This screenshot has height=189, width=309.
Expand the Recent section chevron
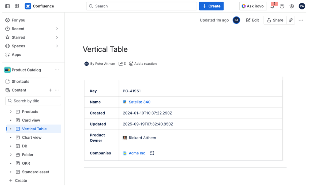[57, 29]
